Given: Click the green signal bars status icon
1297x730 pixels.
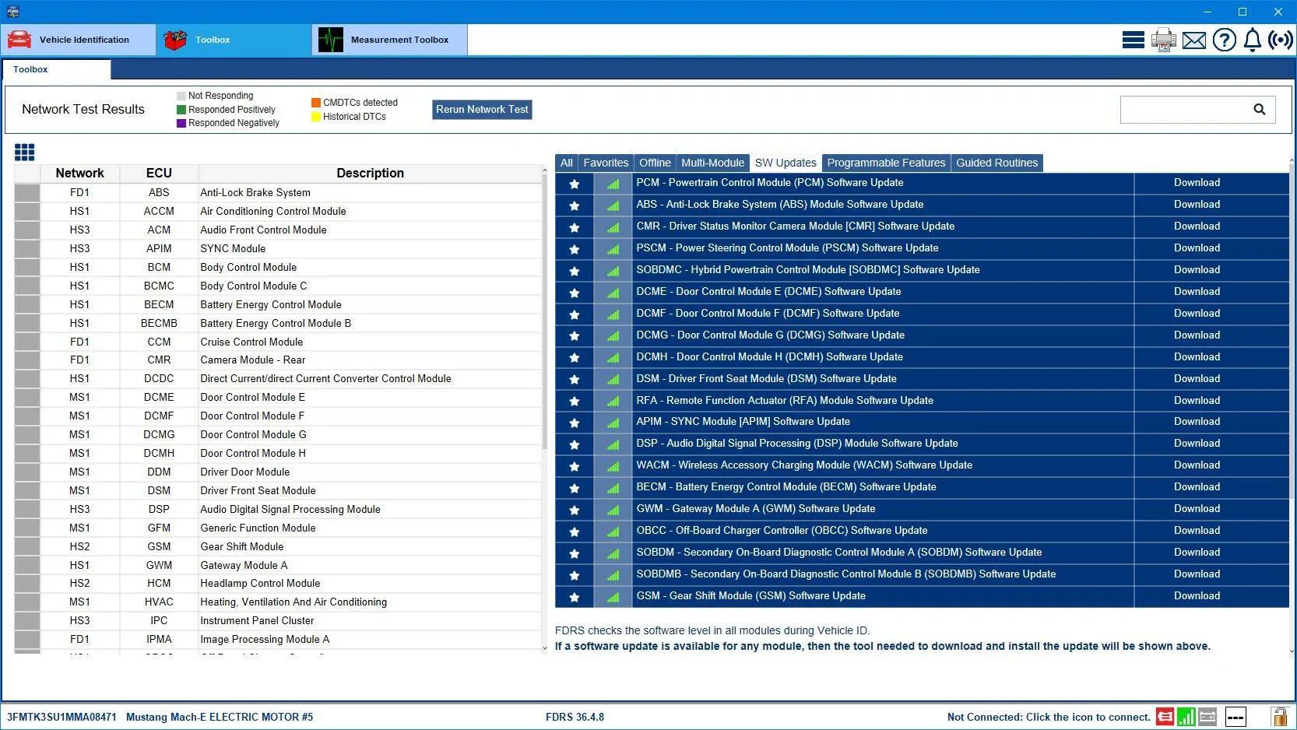Looking at the screenshot, I should [x=1186, y=717].
